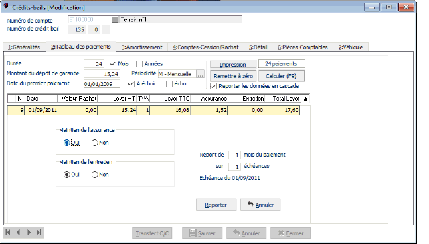Click the Date column header
The width and height of the screenshot is (429, 244).
pos(41,99)
